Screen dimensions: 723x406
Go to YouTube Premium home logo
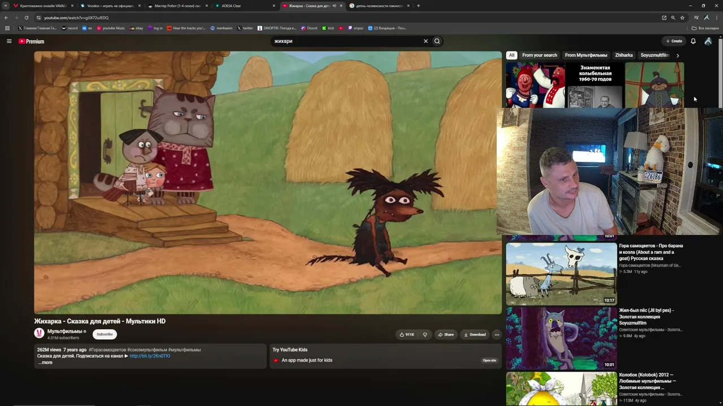31,41
